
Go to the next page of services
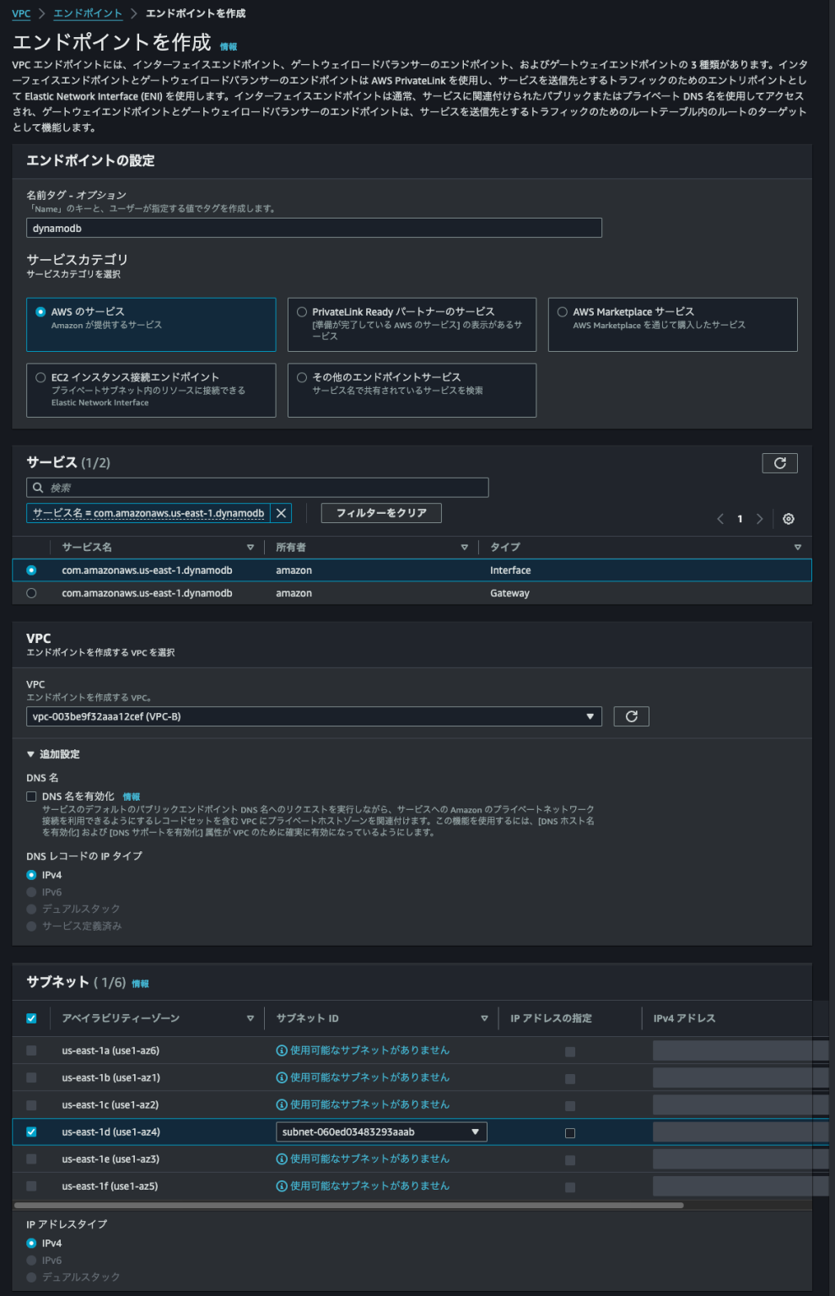(x=761, y=519)
